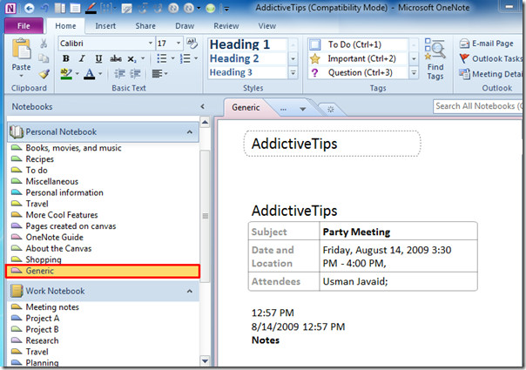This screenshot has width=526, height=370.
Task: Click the decrease indent icon
Action: [x=119, y=73]
